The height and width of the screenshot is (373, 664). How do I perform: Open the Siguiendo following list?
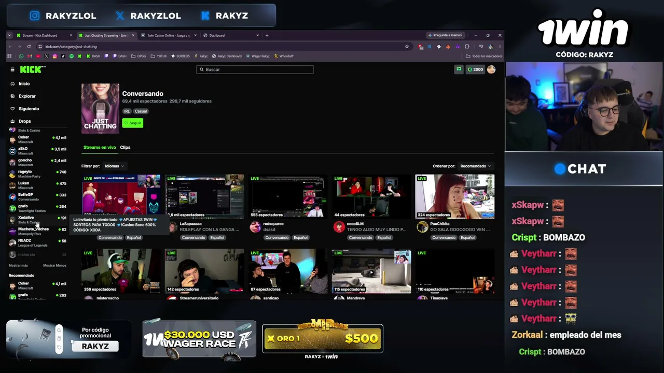pyautogui.click(x=25, y=109)
